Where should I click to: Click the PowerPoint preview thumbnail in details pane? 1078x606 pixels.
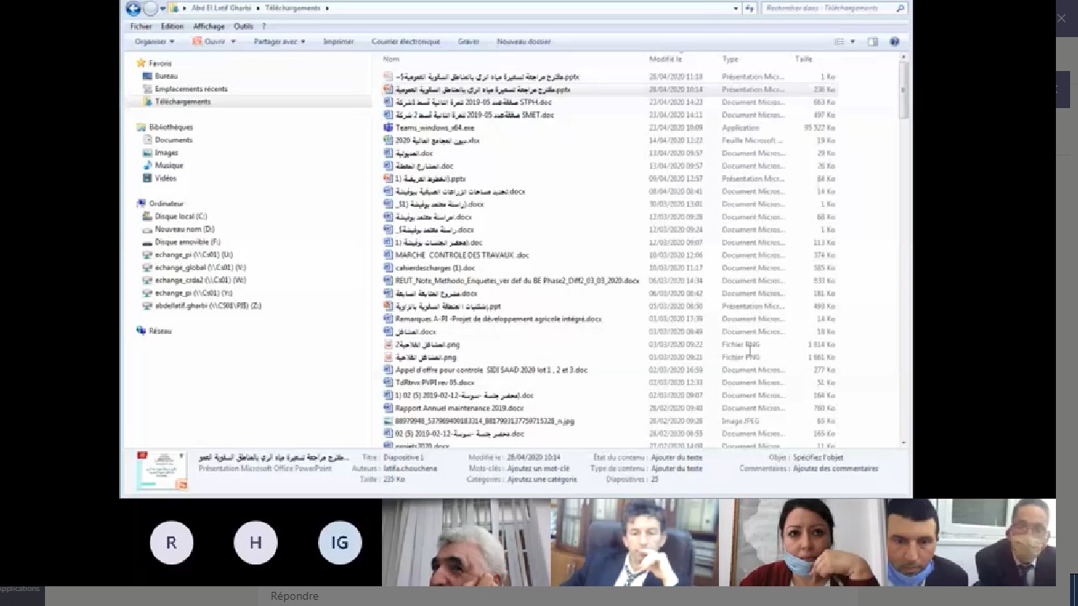pos(162,470)
